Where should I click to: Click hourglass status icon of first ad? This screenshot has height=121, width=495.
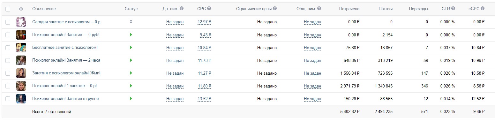[131, 22]
